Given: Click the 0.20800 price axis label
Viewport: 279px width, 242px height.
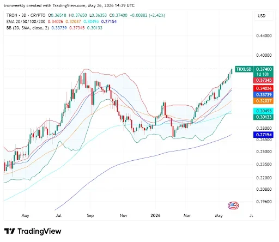Looking at the screenshot, I should (264, 189).
